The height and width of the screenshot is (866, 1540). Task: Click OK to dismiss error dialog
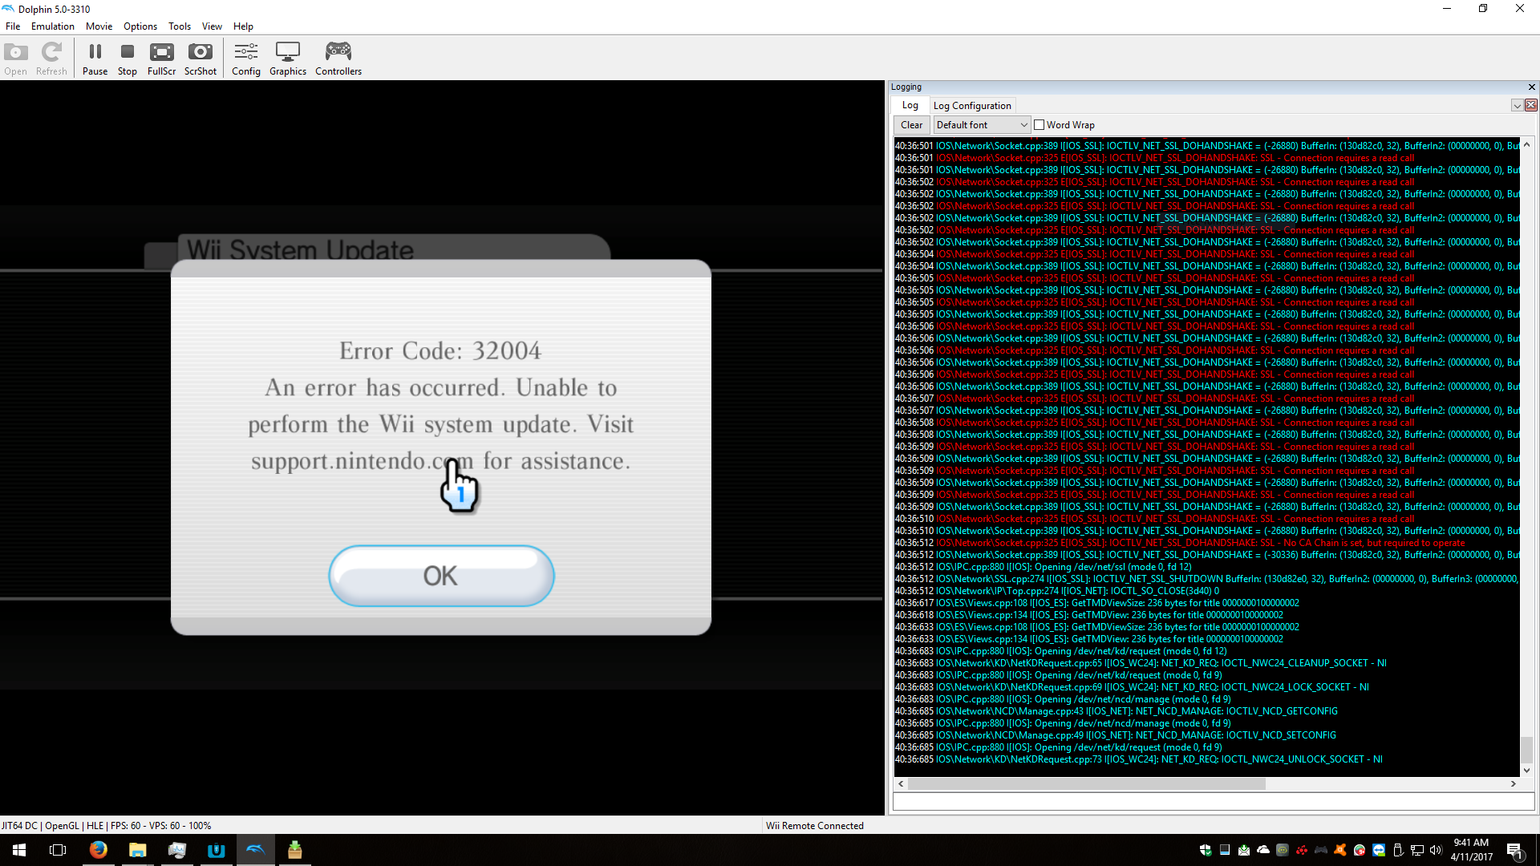pos(441,574)
